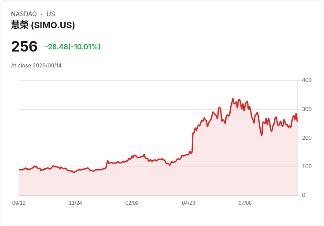Click the current price 256
The image size is (324, 226).
point(24,46)
